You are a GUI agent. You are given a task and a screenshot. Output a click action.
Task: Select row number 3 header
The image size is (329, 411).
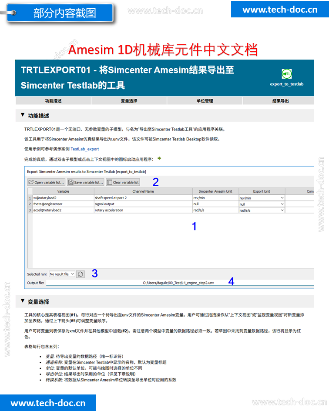[x=30, y=210]
